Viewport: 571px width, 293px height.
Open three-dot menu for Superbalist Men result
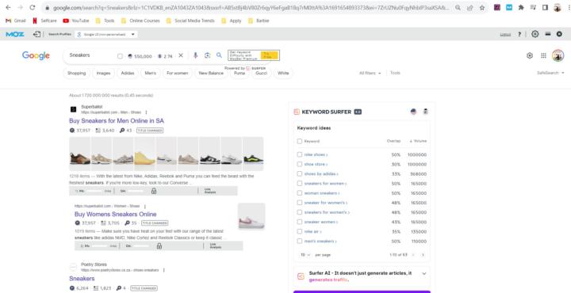[147, 112]
